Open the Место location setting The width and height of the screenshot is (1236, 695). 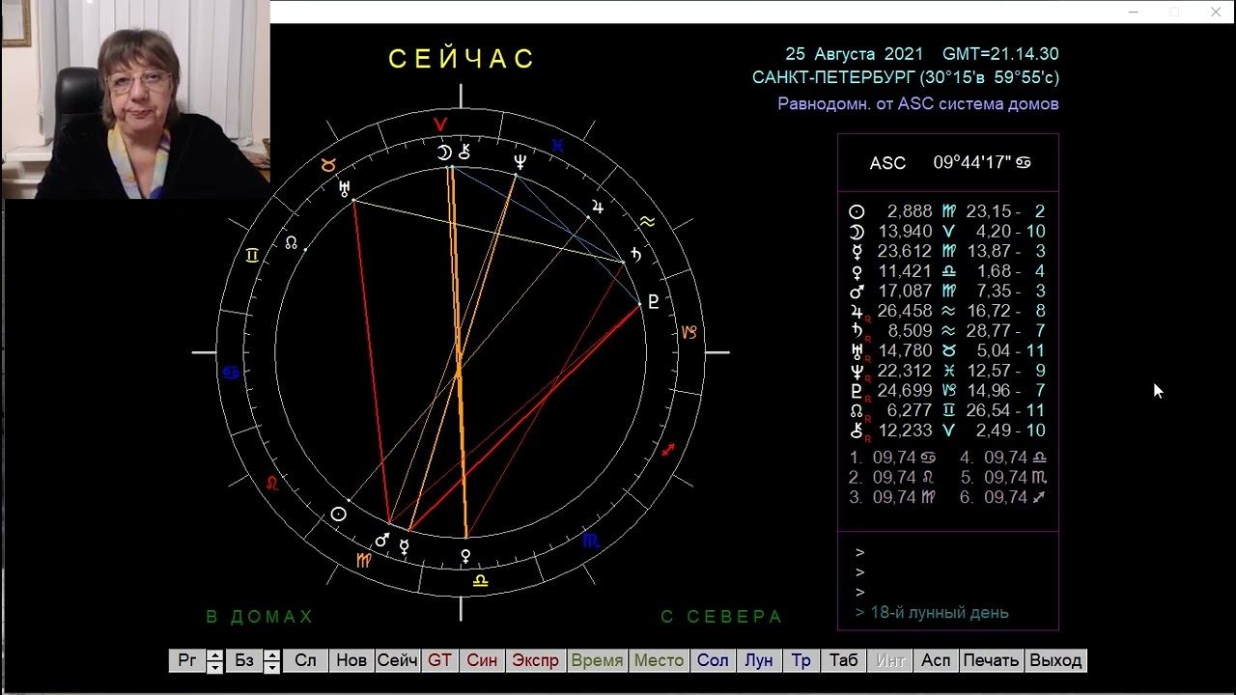point(659,660)
